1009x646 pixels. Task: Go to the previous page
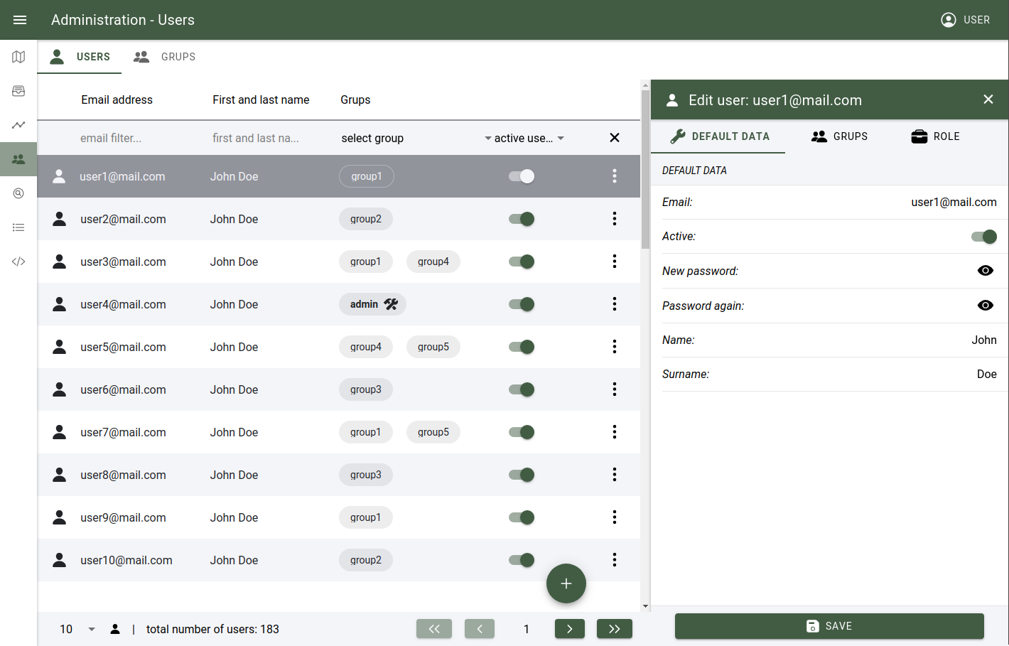480,629
